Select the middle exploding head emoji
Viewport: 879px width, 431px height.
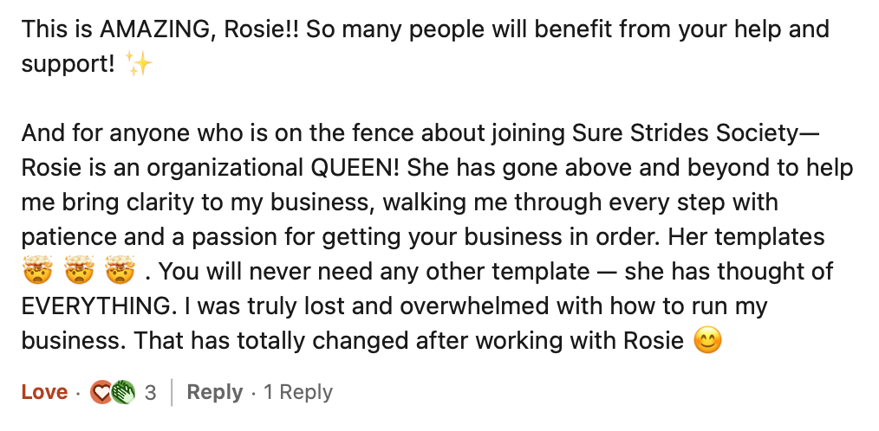[x=79, y=271]
